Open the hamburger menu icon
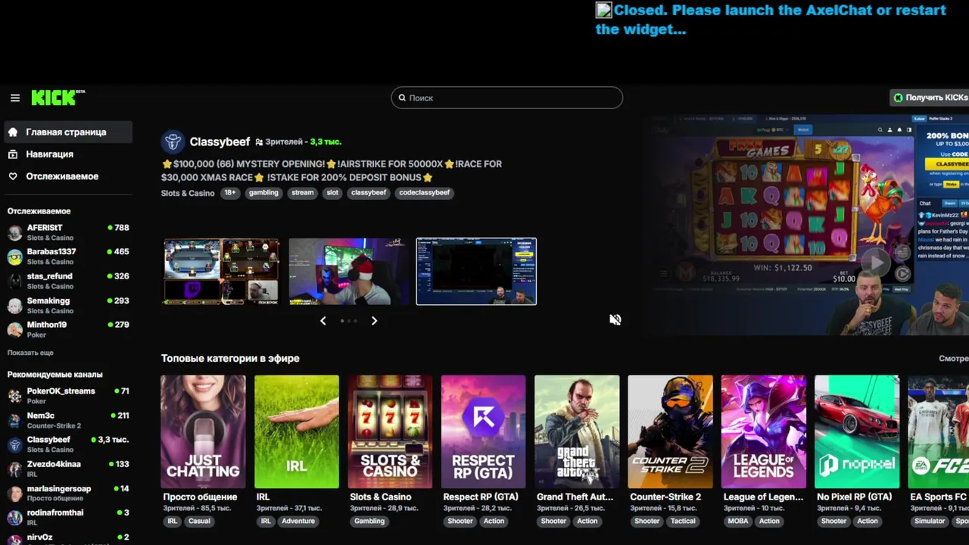This screenshot has width=969, height=545. tap(14, 98)
